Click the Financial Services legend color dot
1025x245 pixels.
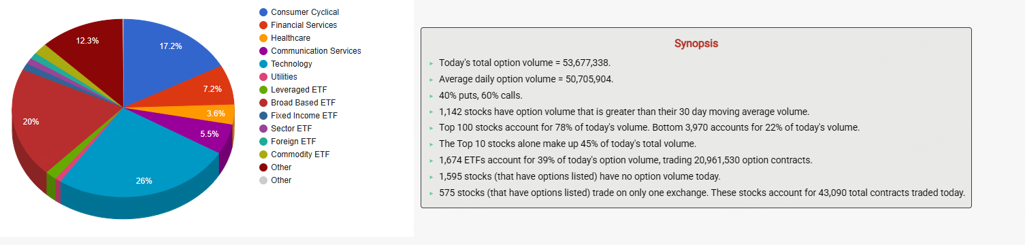[x=263, y=25]
